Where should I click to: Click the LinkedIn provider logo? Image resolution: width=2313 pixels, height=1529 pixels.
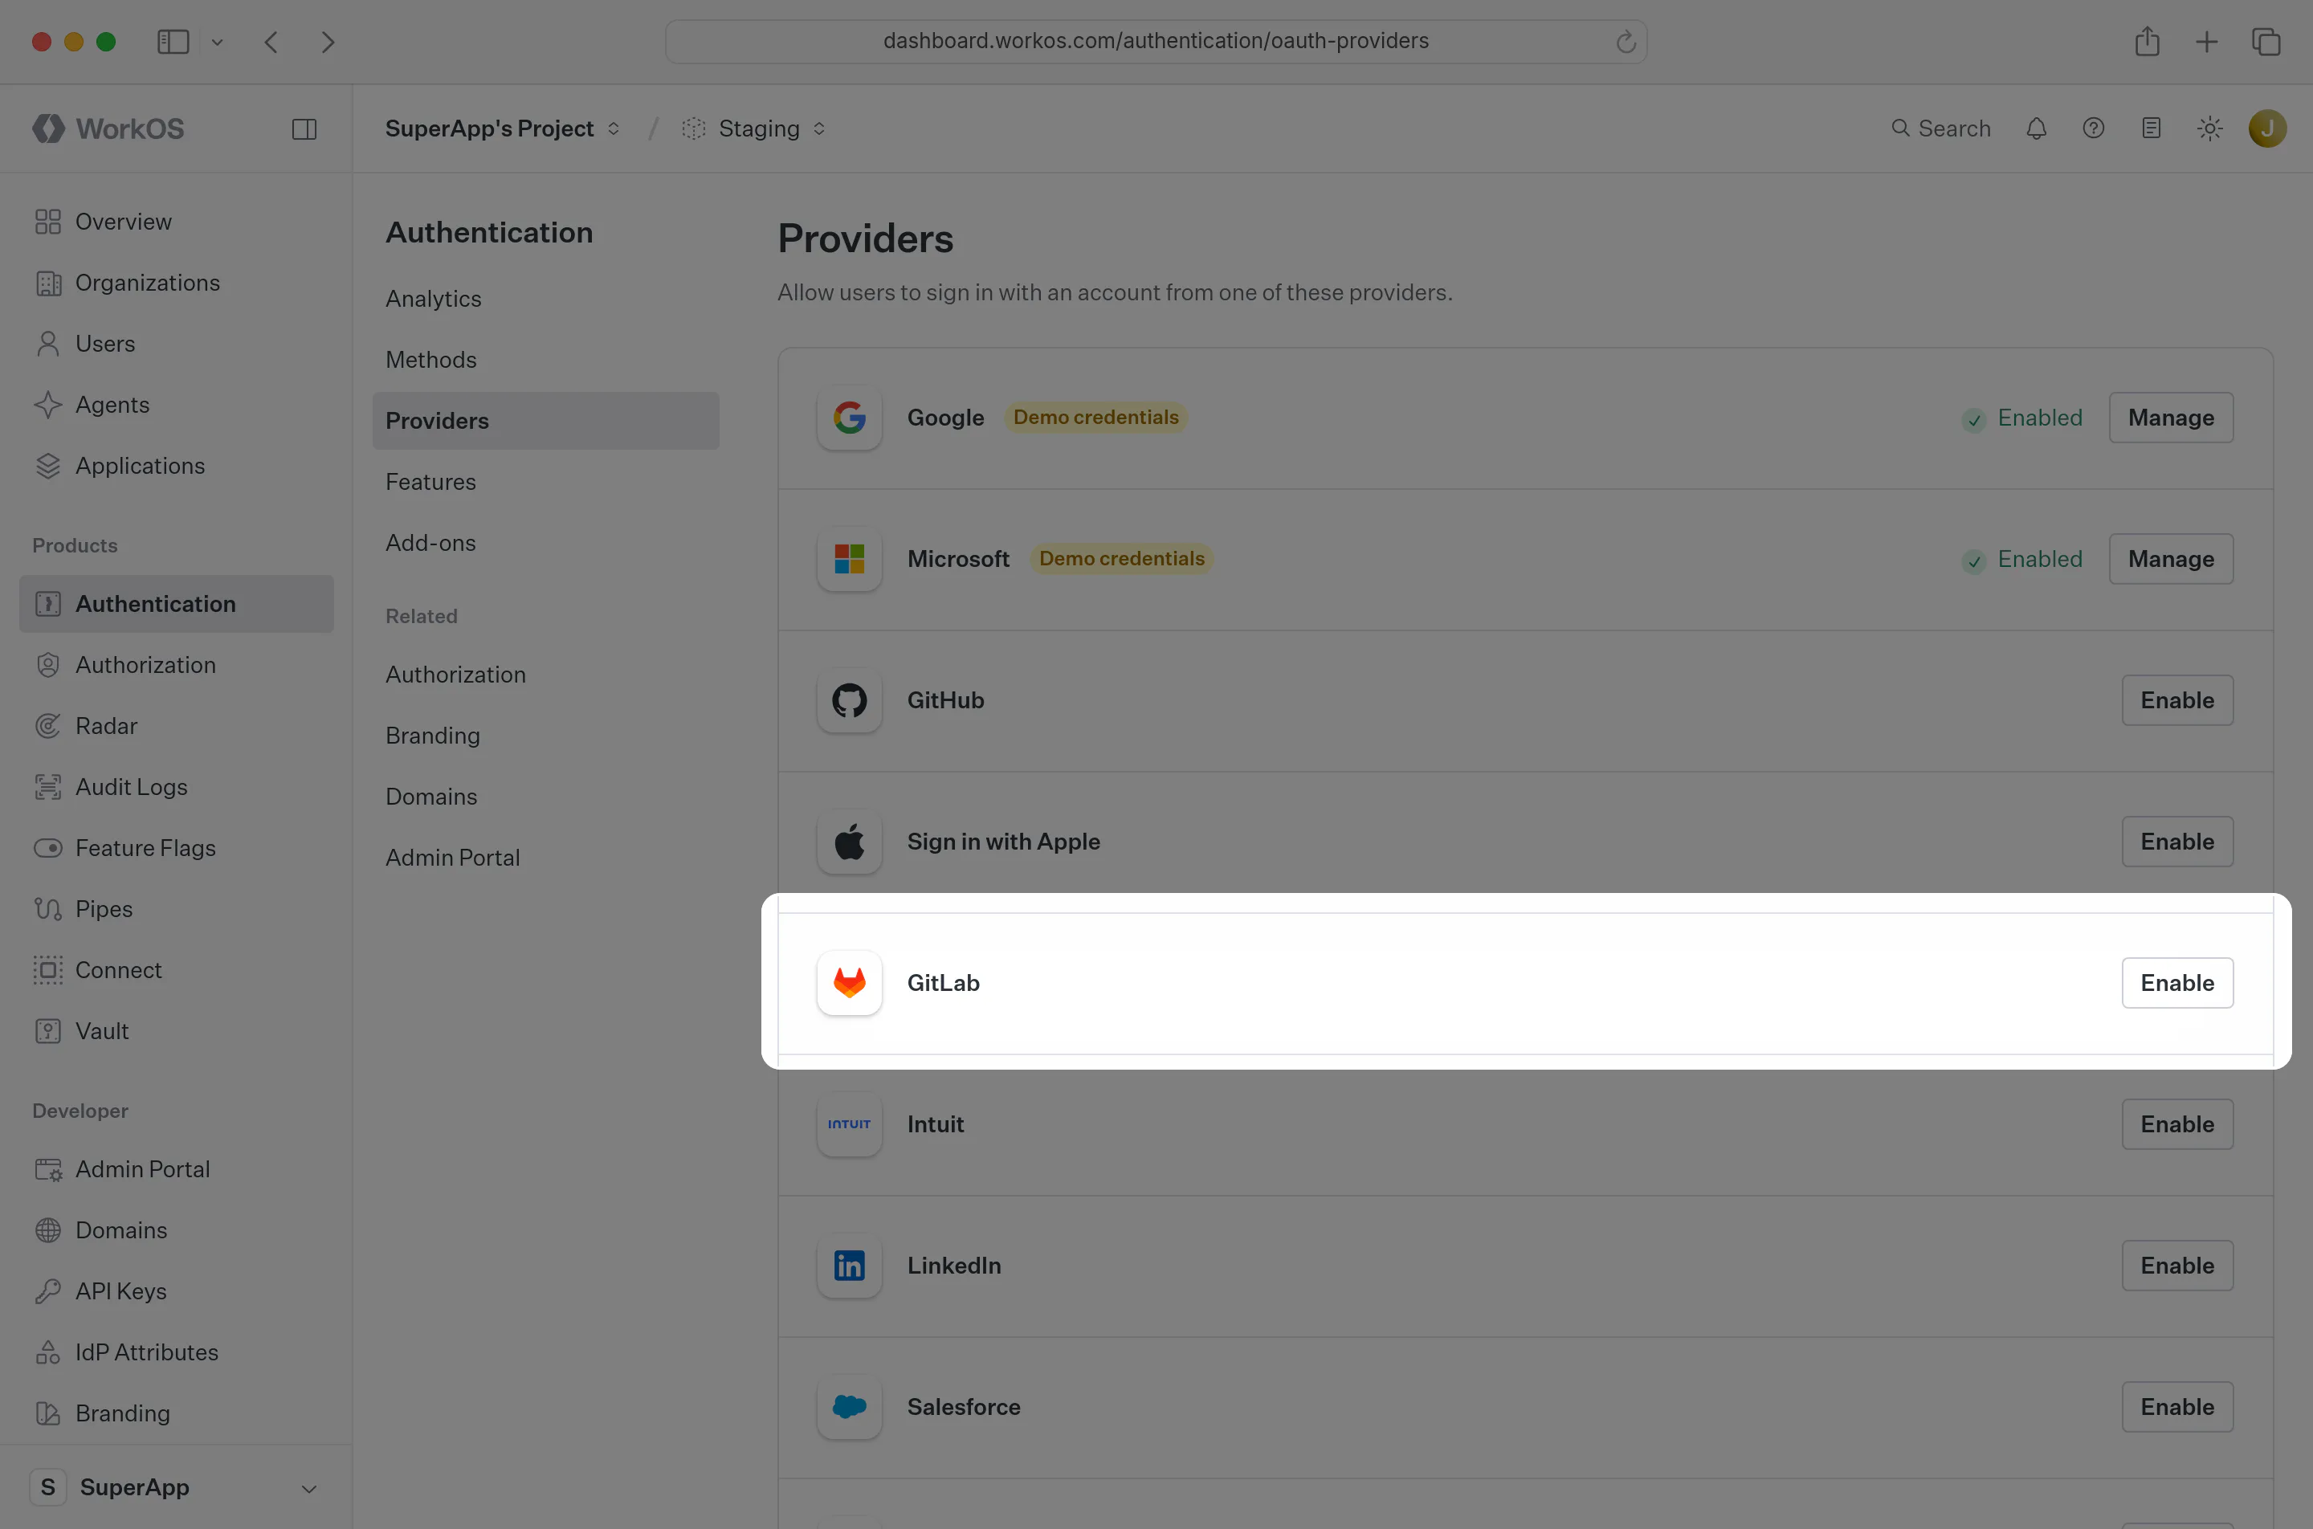coord(850,1266)
